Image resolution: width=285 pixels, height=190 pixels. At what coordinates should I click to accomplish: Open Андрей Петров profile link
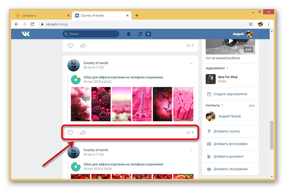click(229, 116)
